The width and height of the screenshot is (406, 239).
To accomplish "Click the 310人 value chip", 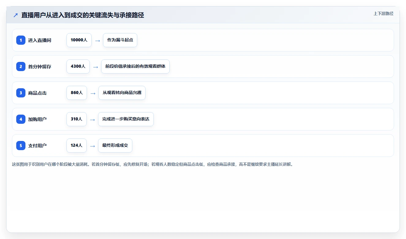I will click(77, 119).
